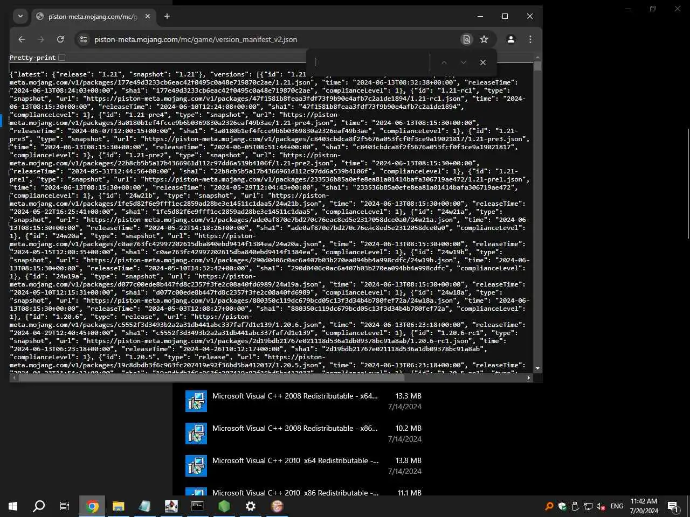
Task: Open Task View on taskbar
Action: 65,506
